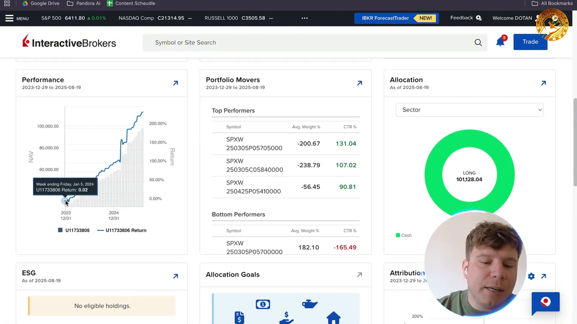Click the S&P 500 ticker

click(74, 18)
